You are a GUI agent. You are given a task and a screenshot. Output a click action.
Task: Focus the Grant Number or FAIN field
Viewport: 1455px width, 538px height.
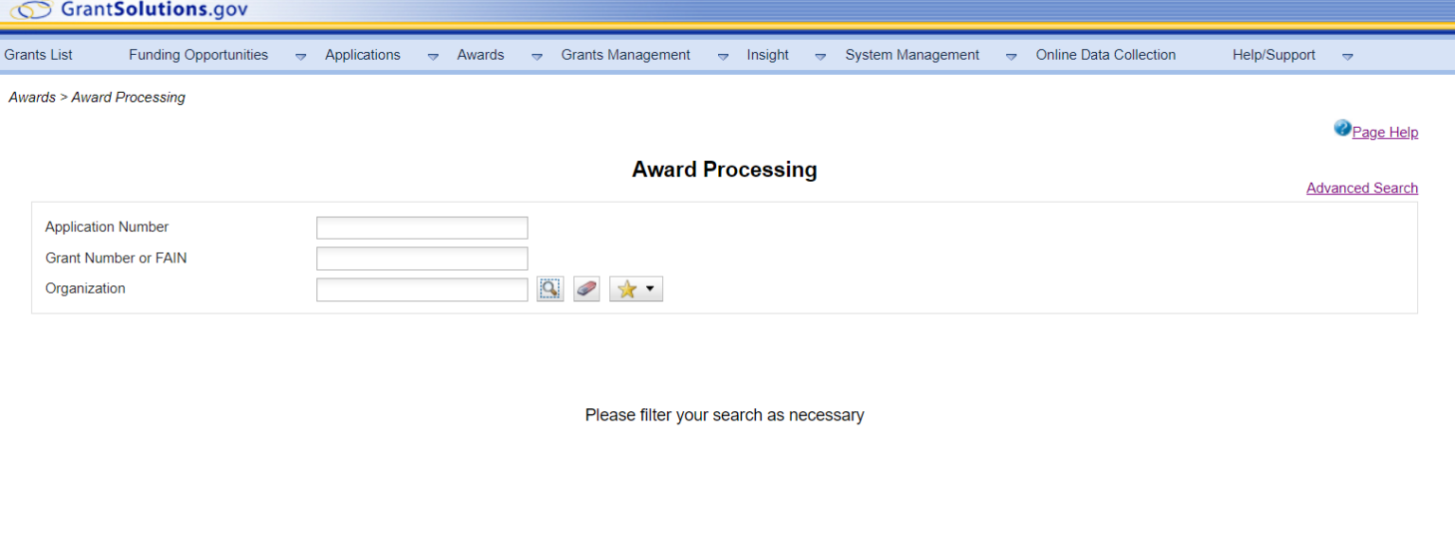[x=422, y=259]
